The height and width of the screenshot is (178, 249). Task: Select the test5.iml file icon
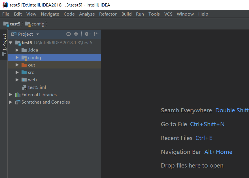point(24,87)
